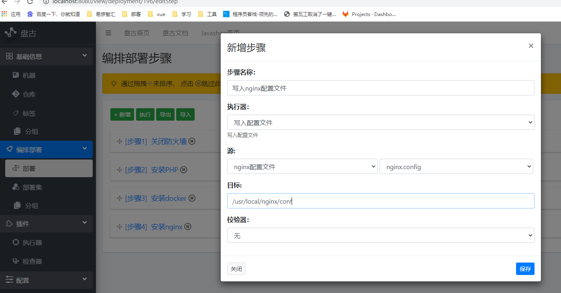This screenshot has height=293, width=561.
Task: Open the 工具 bookmark folder
Action: 207,14
